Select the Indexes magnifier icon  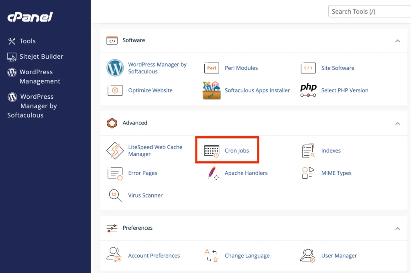tap(308, 150)
